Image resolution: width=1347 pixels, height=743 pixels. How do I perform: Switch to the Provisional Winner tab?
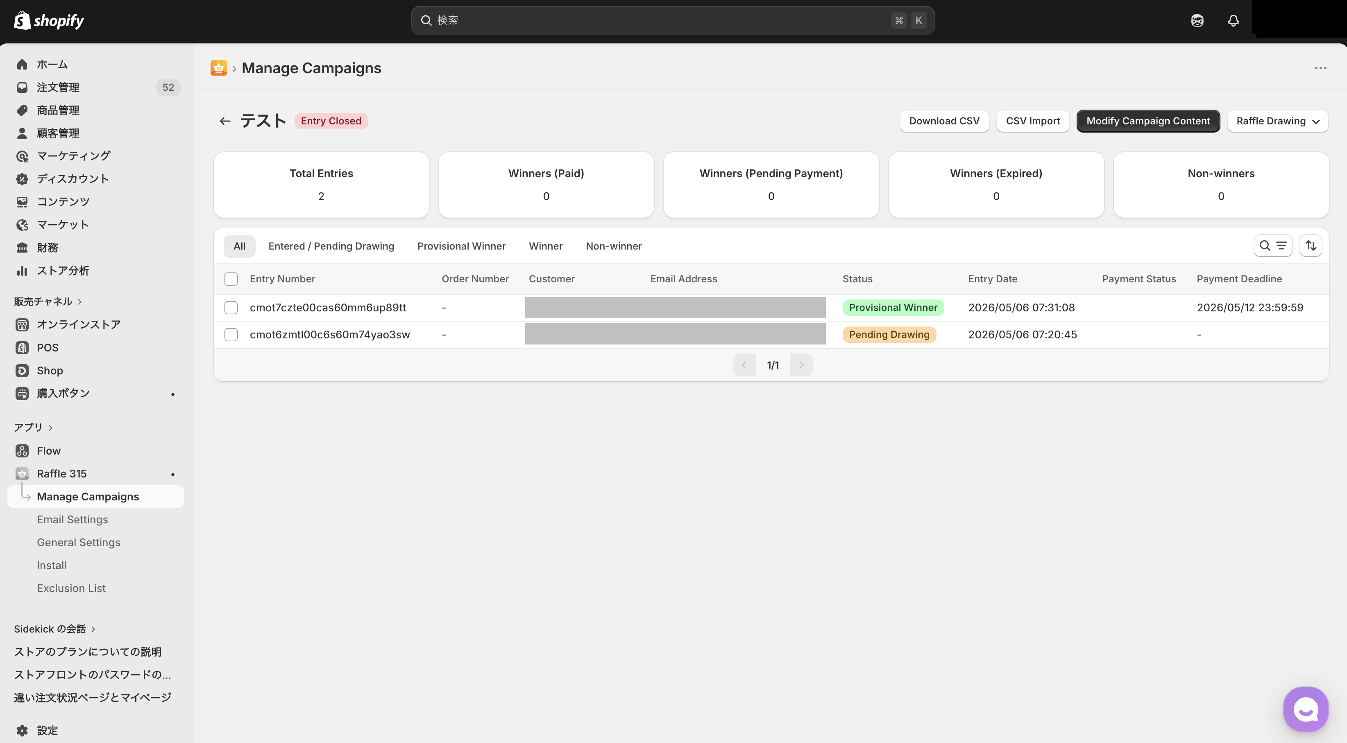461,246
